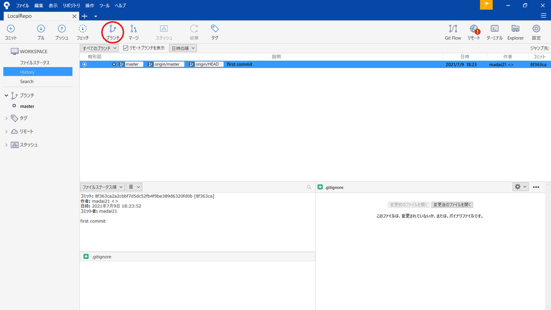Viewport: 551px width, 310px height.
Task: Open the diff gear settings dropdown
Action: (521, 187)
